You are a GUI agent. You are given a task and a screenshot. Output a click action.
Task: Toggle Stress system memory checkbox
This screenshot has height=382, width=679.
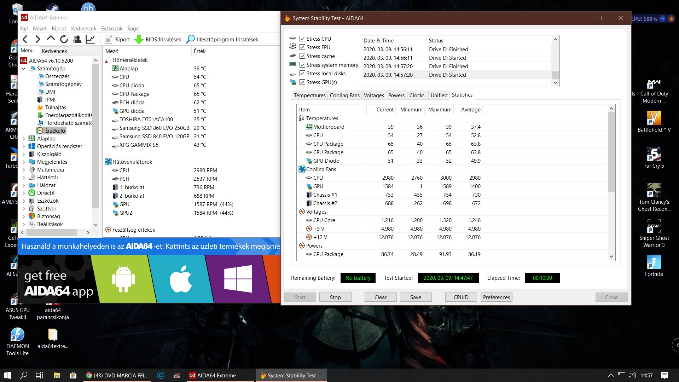tap(302, 65)
